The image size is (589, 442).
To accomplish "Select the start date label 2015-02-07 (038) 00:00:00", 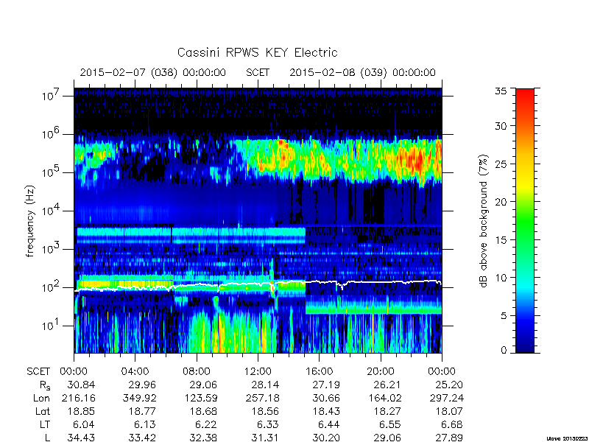I will [x=153, y=72].
